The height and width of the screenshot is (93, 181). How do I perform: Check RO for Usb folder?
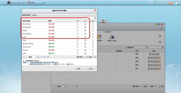[77, 37]
